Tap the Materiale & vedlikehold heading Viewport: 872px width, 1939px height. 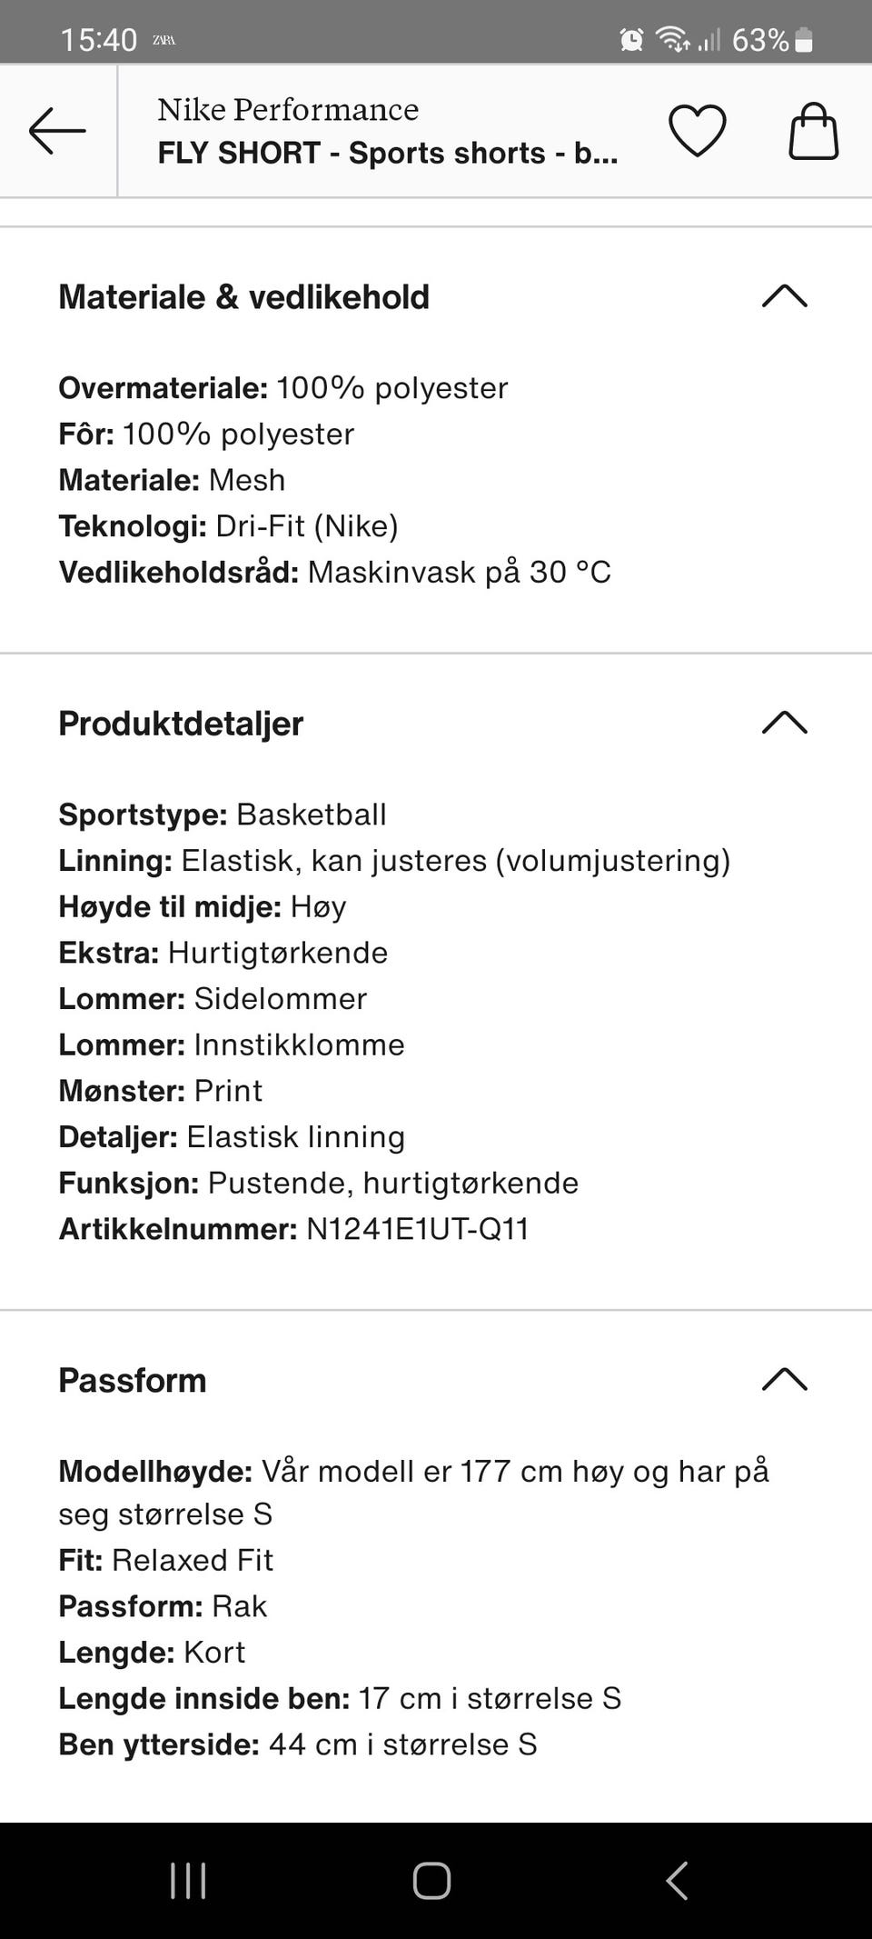(243, 297)
